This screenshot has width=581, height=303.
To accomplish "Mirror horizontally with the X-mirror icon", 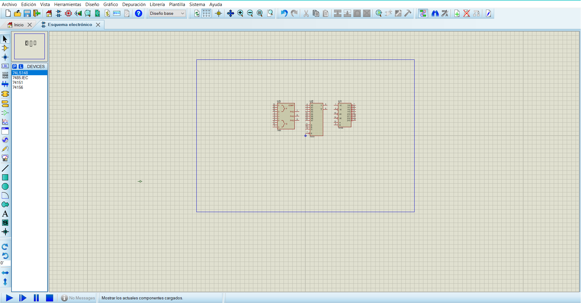I will (5, 273).
